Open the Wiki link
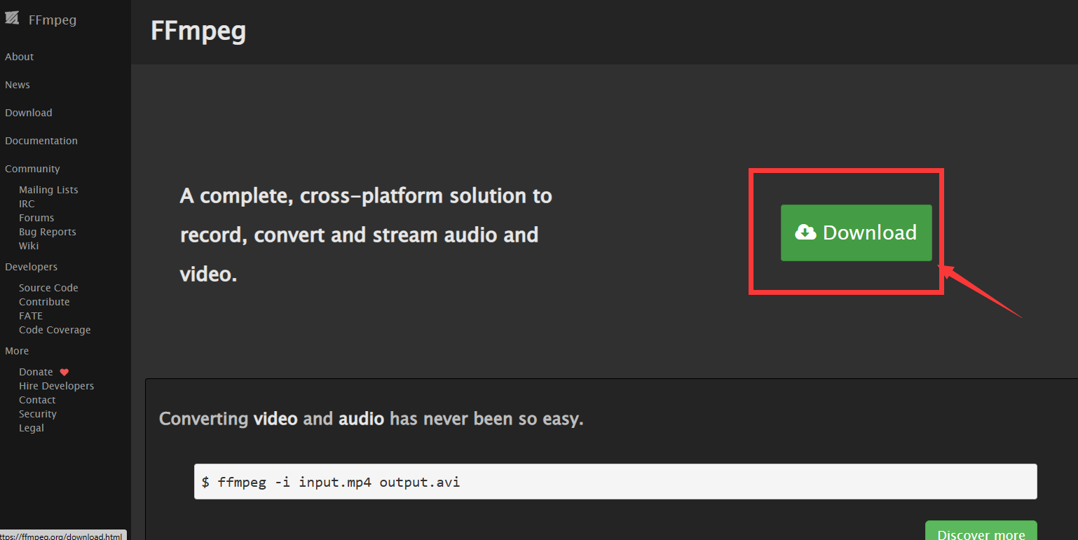Screen dimensions: 1078x540 [29, 246]
